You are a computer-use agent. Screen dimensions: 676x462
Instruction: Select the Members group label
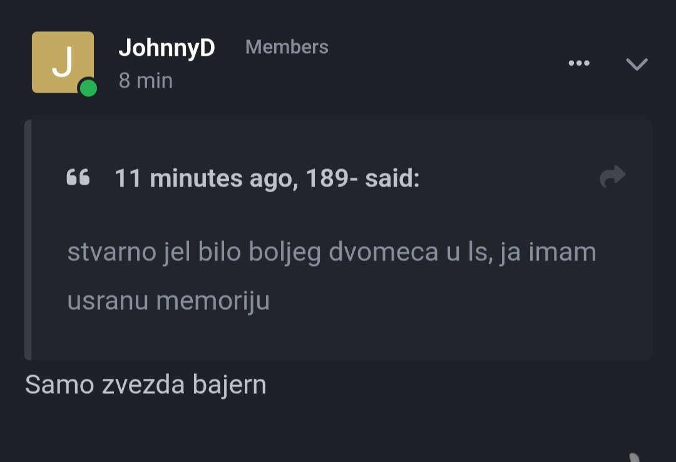pos(287,47)
